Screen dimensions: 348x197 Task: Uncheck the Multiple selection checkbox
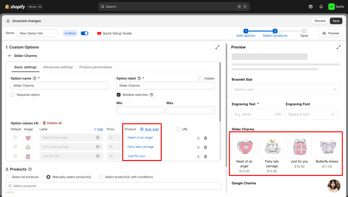click(x=119, y=95)
